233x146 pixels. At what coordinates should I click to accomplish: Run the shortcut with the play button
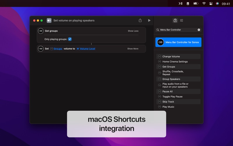pos(149,20)
